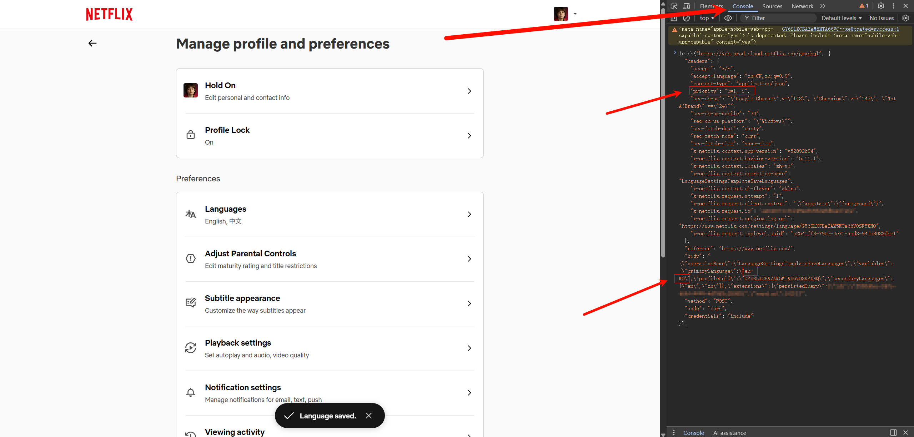Viewport: 914px width, 437px height.
Task: Clear the console with the clear icon
Action: [686, 18]
